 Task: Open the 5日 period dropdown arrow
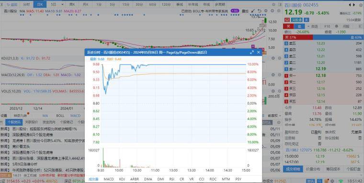[62, 4]
